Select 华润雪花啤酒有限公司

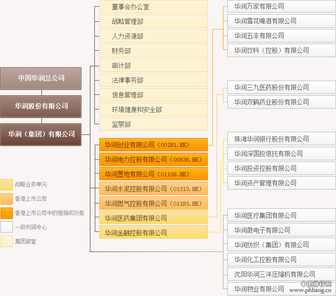click(282, 21)
